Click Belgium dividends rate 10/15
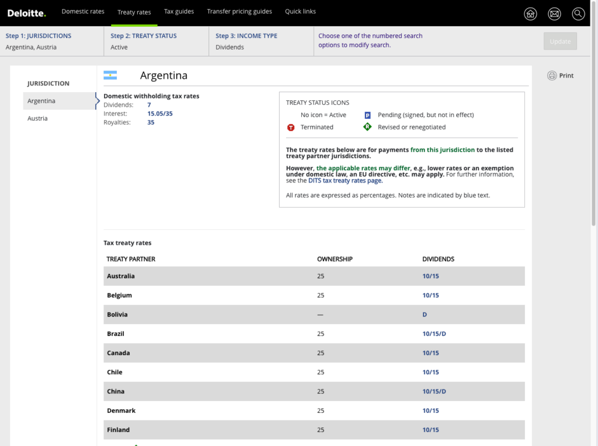 430,295
